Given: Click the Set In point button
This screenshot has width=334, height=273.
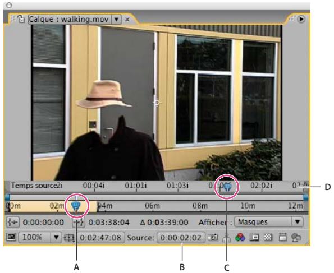Looking at the screenshot, I should tap(13, 222).
